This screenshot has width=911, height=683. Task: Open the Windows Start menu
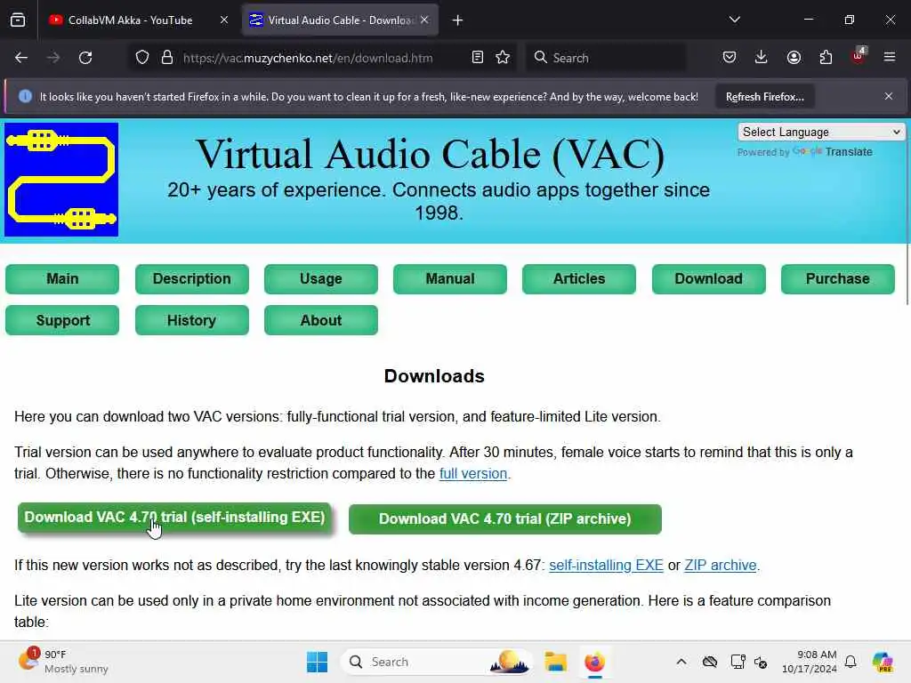click(x=318, y=662)
